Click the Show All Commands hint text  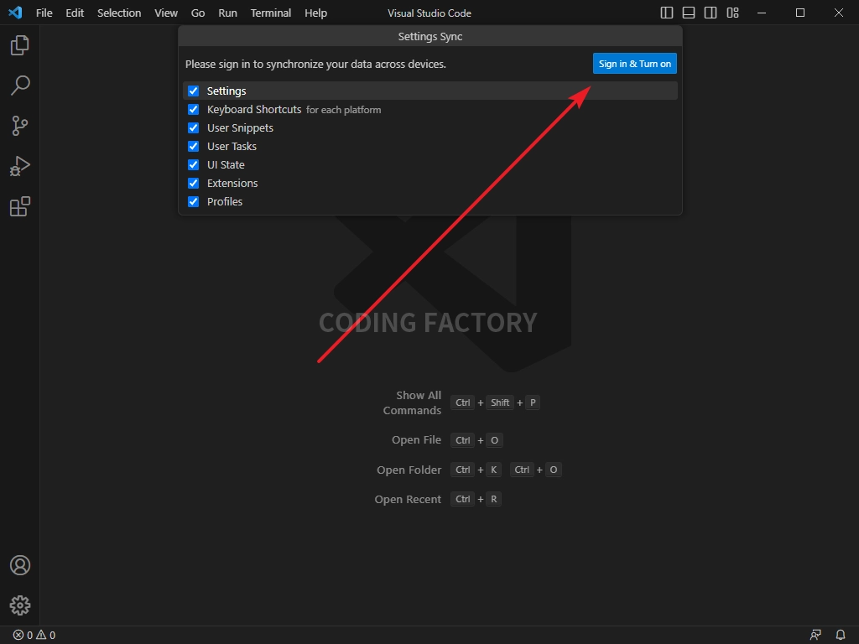tap(412, 402)
